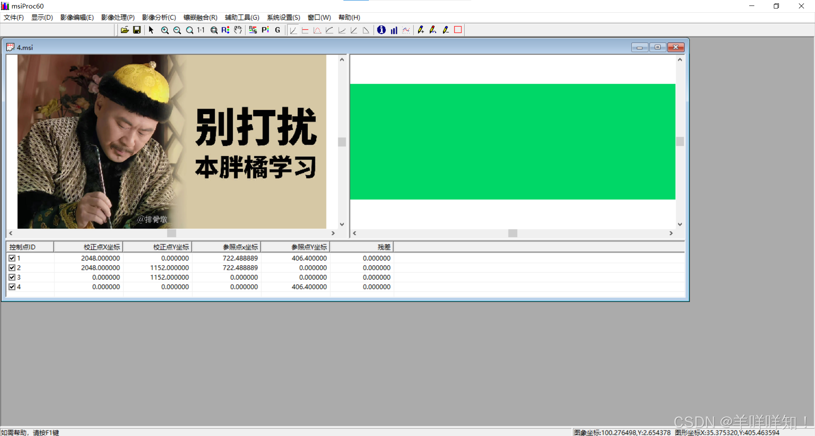Open the 影像处理(P) menu
Viewport: 815px width, 436px height.
pos(118,17)
